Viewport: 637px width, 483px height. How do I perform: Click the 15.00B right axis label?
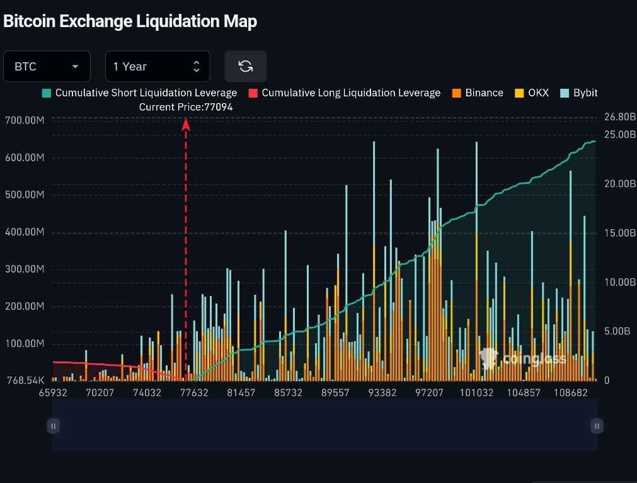(x=619, y=233)
